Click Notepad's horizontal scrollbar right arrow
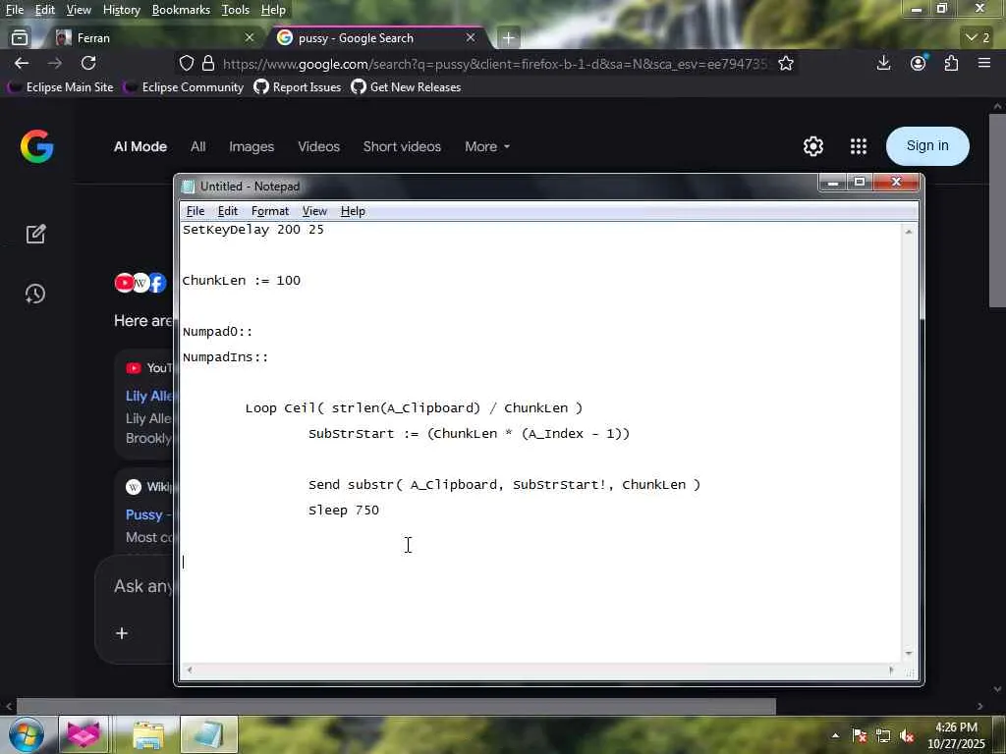This screenshot has width=1006, height=754. point(891,670)
